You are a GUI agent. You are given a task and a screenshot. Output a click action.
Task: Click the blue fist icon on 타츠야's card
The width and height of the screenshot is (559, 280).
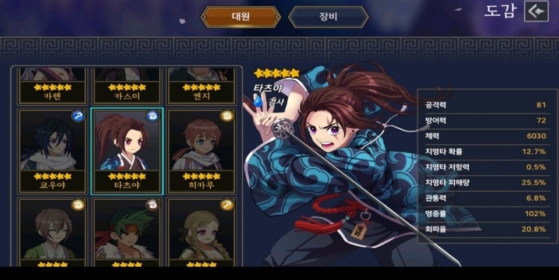(152, 116)
